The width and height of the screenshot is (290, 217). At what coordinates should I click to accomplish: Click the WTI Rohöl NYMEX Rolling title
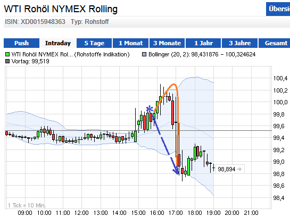coord(61,9)
